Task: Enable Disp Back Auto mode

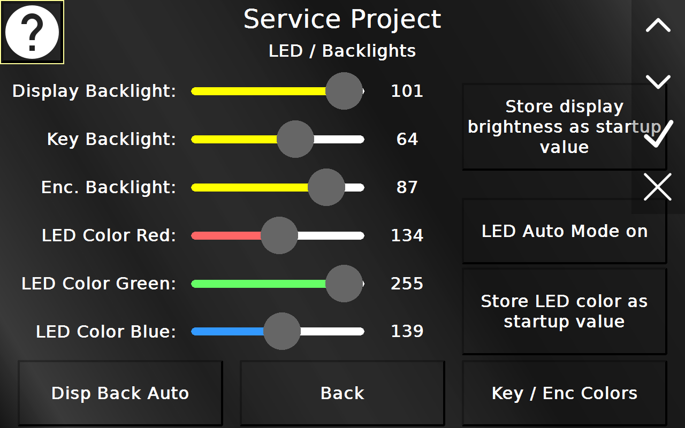Action: 120,393
